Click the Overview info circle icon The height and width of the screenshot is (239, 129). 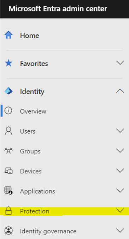[8, 111]
